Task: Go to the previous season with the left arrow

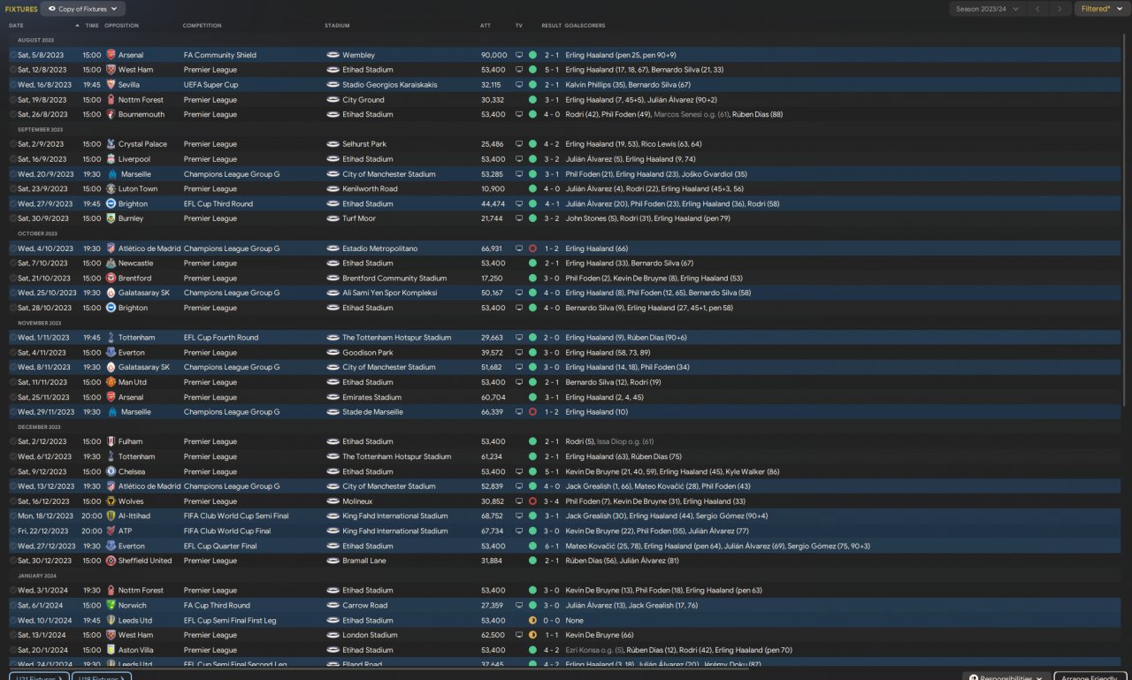Action: [x=1039, y=9]
